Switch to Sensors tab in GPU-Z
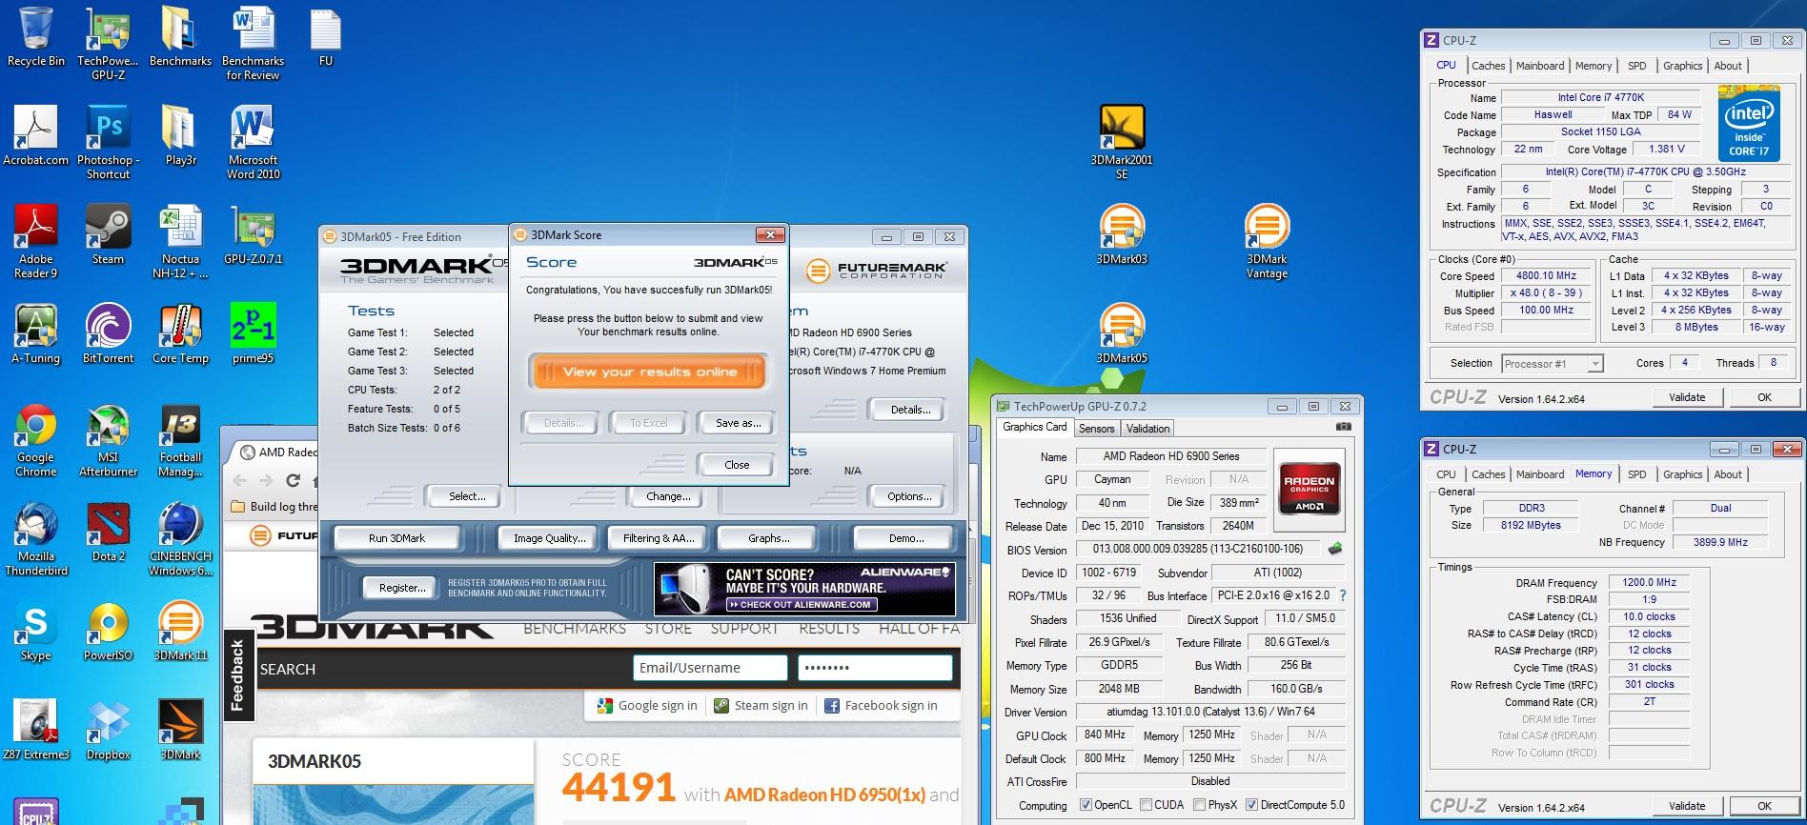 click(1096, 429)
